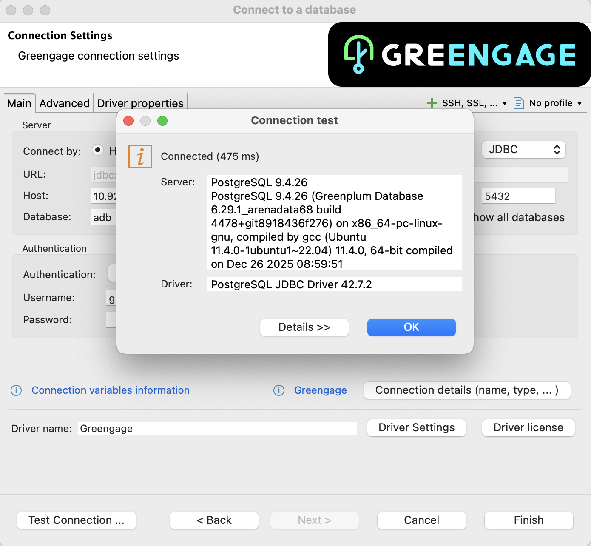Viewport: 591px width, 546px height.
Task: Expand the SSH, SSL dropdown arrow
Action: point(505,103)
